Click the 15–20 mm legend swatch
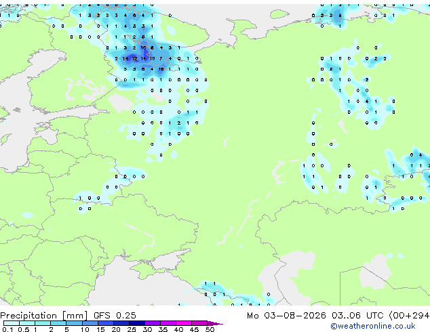 [105, 323]
